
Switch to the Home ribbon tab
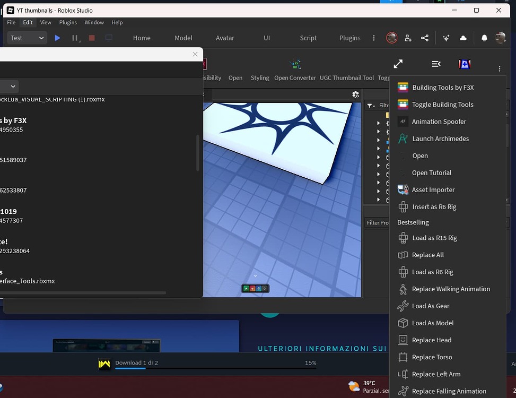click(x=142, y=38)
